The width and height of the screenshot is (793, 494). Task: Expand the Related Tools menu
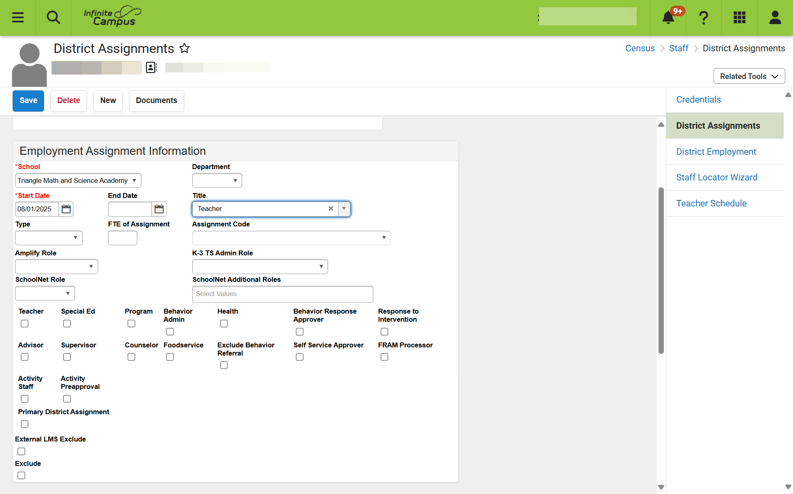(x=749, y=76)
